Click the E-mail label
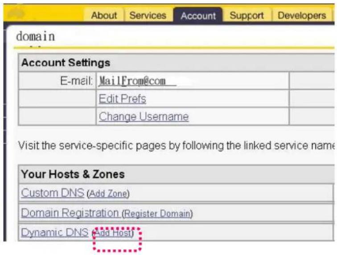 point(76,81)
